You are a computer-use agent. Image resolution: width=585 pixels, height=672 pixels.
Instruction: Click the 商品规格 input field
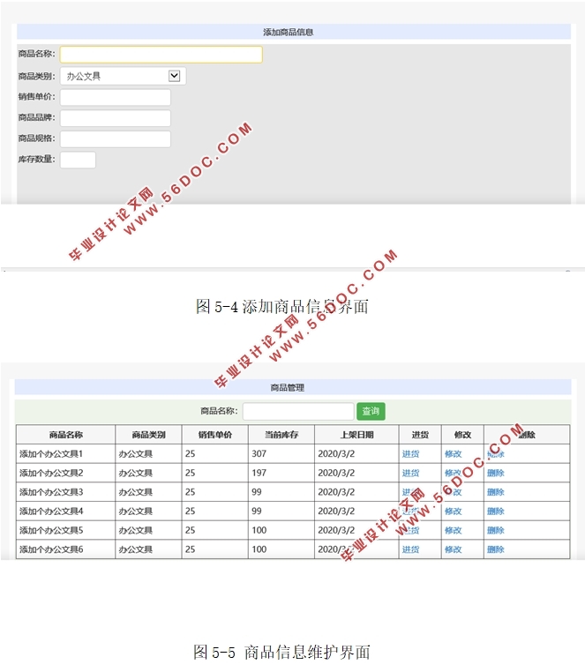[115, 139]
